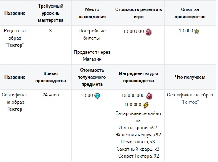
Task: Click the "Зачарованное кайло" ingredient entry
Action: point(138,117)
